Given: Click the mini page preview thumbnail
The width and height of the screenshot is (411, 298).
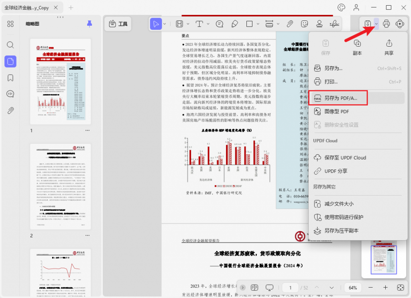Looking at the screenshot, I should point(384,259).
